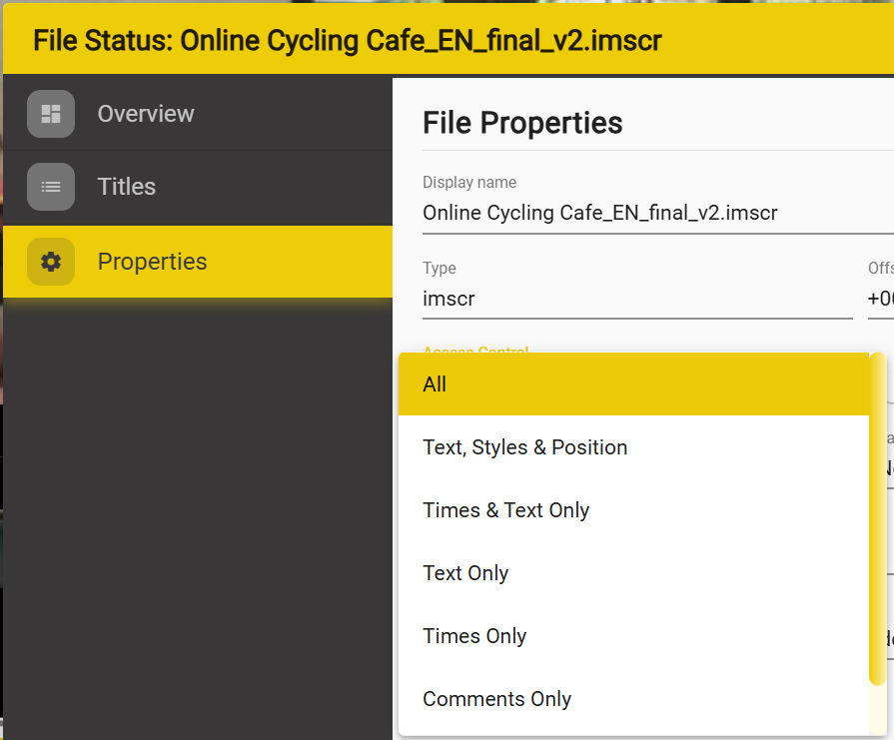
Task: Choose 'Text Only' from the dropdown
Action: pyautogui.click(x=633, y=573)
